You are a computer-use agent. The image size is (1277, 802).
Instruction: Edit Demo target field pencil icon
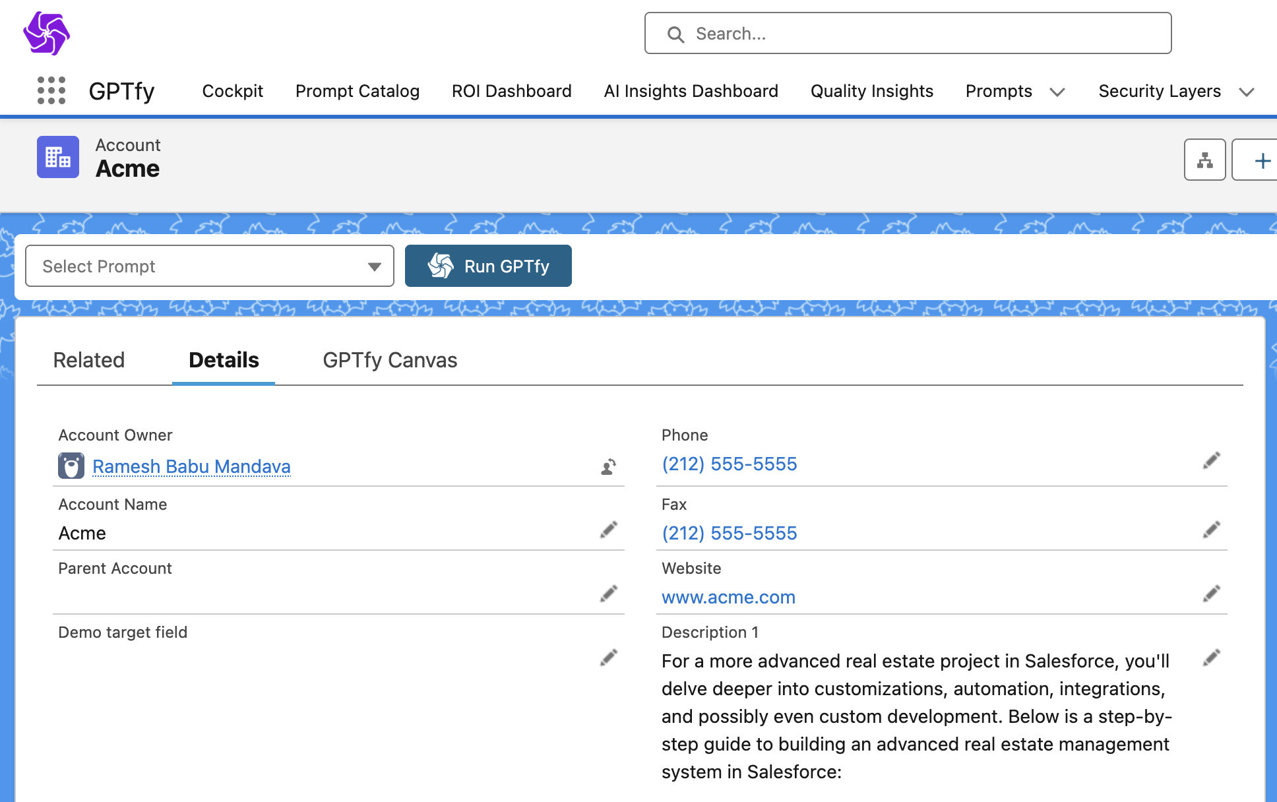608,658
